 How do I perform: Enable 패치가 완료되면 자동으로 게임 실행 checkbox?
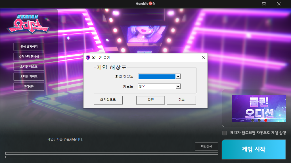point(225,133)
